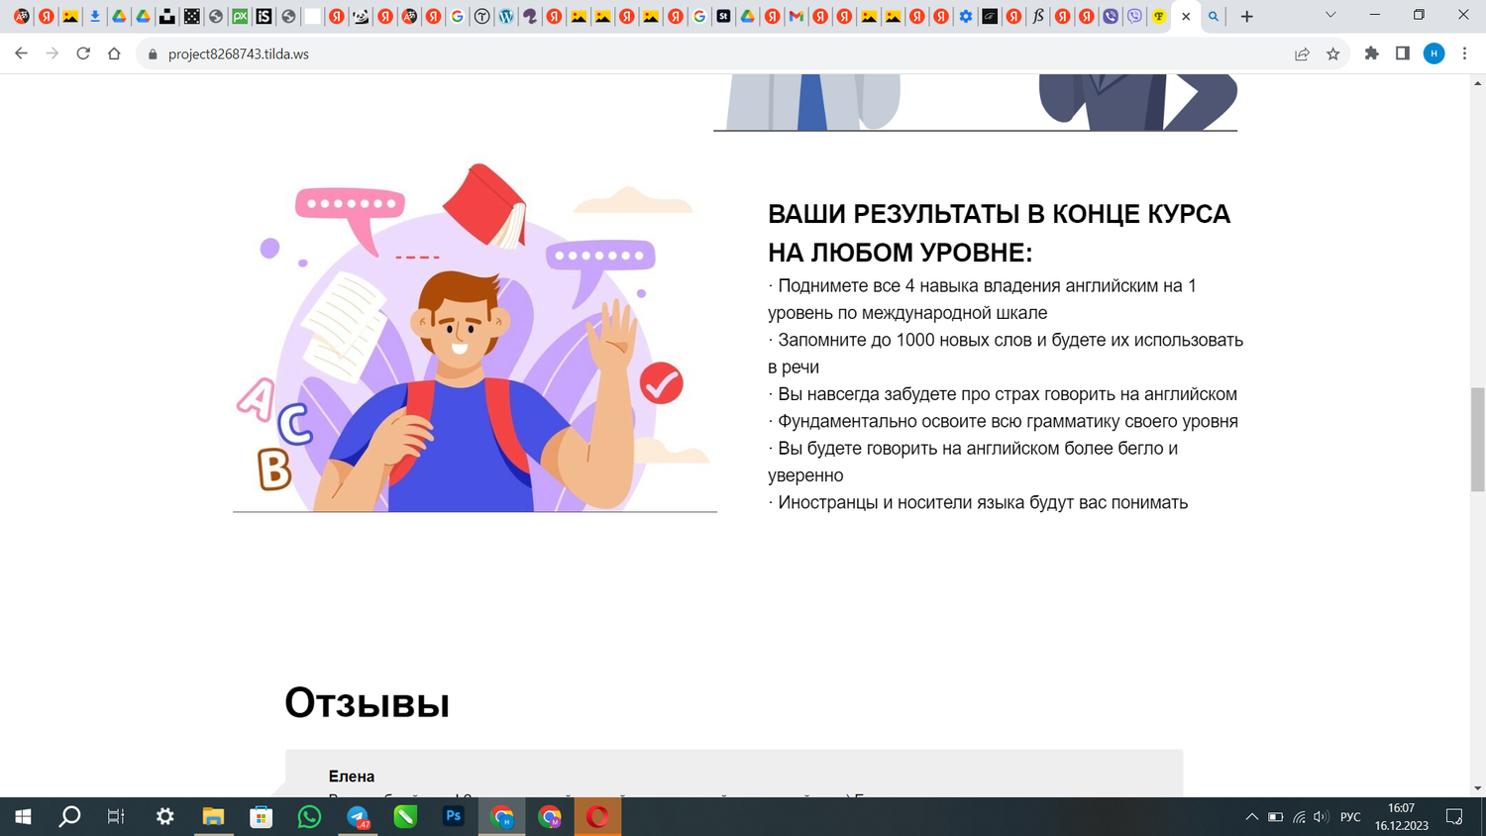Open the green pen app in taskbar

click(405, 816)
